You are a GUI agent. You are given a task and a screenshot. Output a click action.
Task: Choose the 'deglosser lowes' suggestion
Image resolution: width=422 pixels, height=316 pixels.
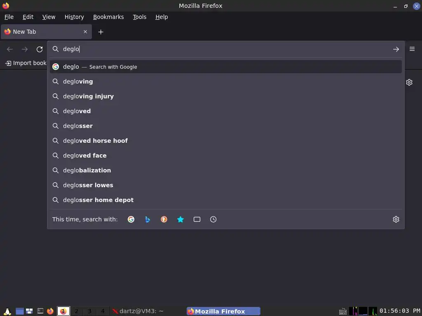click(226, 185)
